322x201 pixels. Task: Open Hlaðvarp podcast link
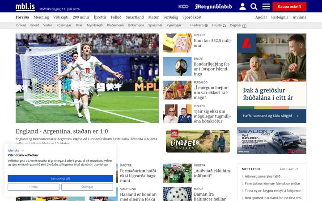point(199,25)
